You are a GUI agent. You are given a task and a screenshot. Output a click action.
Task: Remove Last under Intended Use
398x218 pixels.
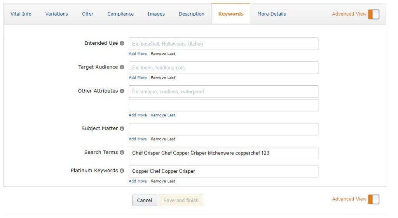pos(163,54)
